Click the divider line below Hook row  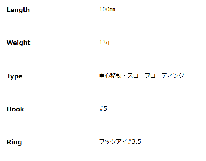[106, 126]
